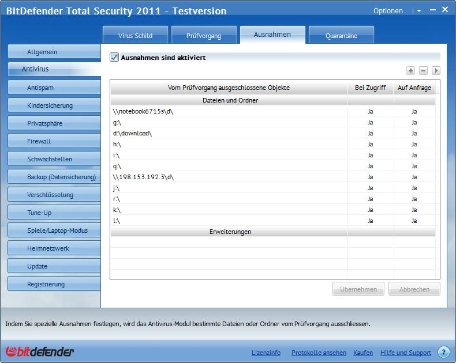456x363 pixels.
Task: Open the Registrierung section
Action: click(x=54, y=284)
